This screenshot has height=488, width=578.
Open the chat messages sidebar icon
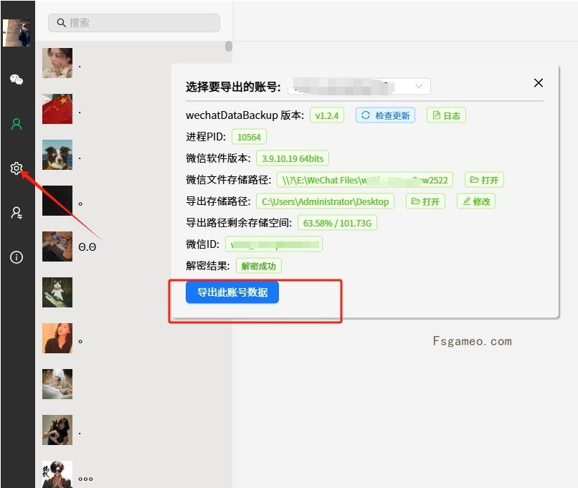point(16,80)
